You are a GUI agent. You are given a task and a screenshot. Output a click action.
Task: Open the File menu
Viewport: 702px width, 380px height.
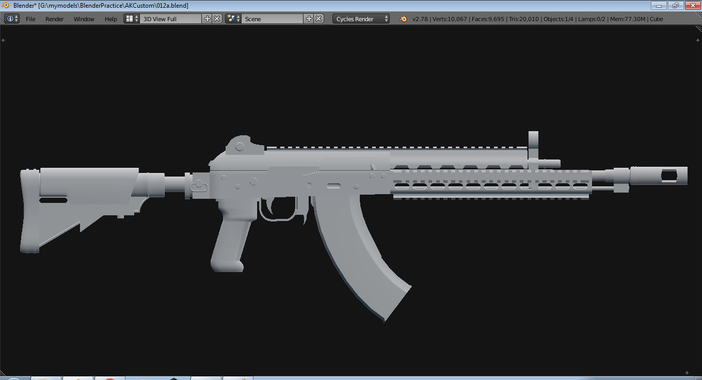pyautogui.click(x=30, y=19)
